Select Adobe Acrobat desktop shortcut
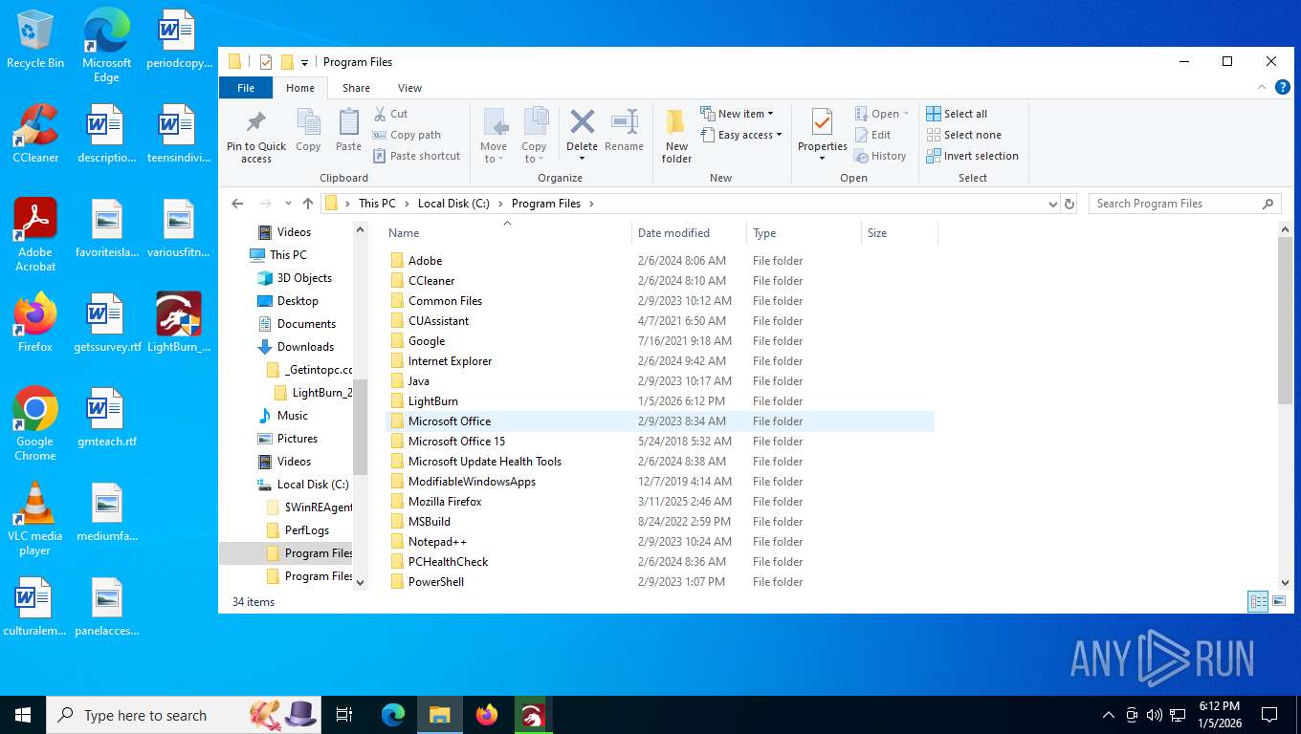 pyautogui.click(x=35, y=235)
